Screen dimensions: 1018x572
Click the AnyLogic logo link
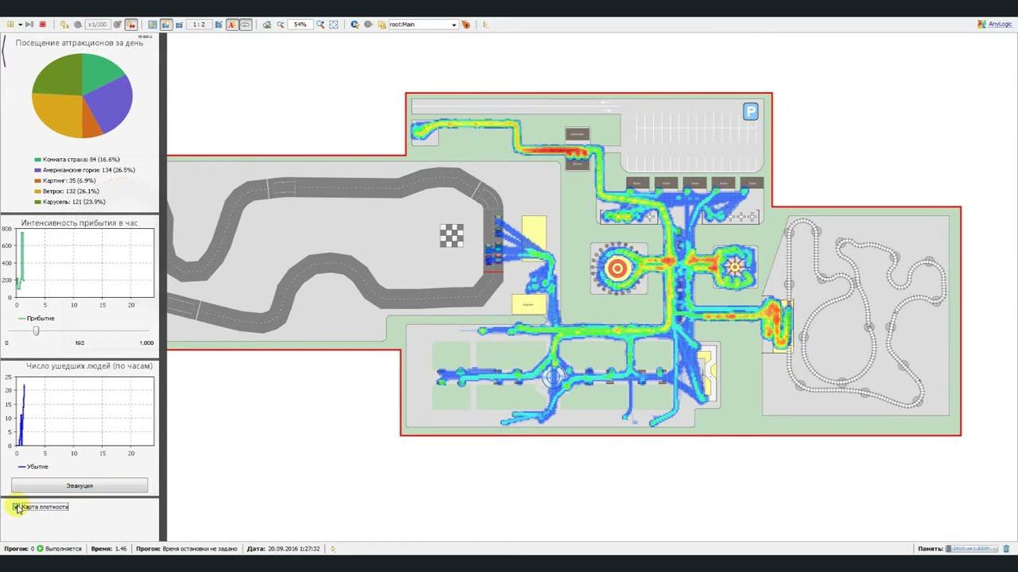tap(995, 25)
